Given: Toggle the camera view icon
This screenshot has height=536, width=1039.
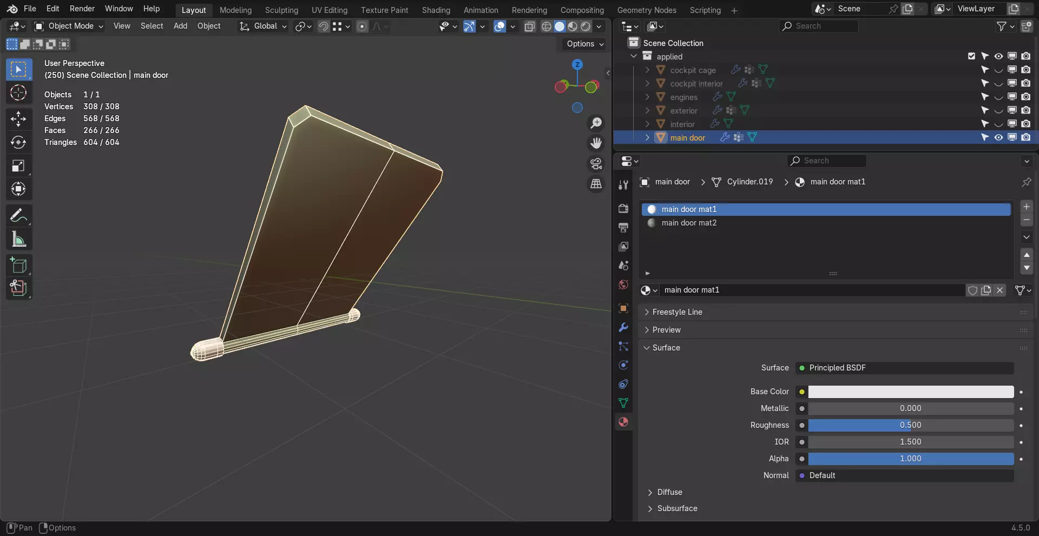Looking at the screenshot, I should click(596, 163).
